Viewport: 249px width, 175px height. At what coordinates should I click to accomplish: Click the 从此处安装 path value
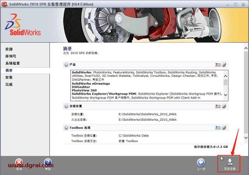pos(148,120)
